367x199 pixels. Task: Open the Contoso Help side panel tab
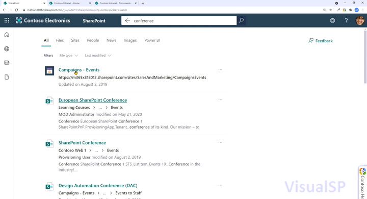click(362, 183)
